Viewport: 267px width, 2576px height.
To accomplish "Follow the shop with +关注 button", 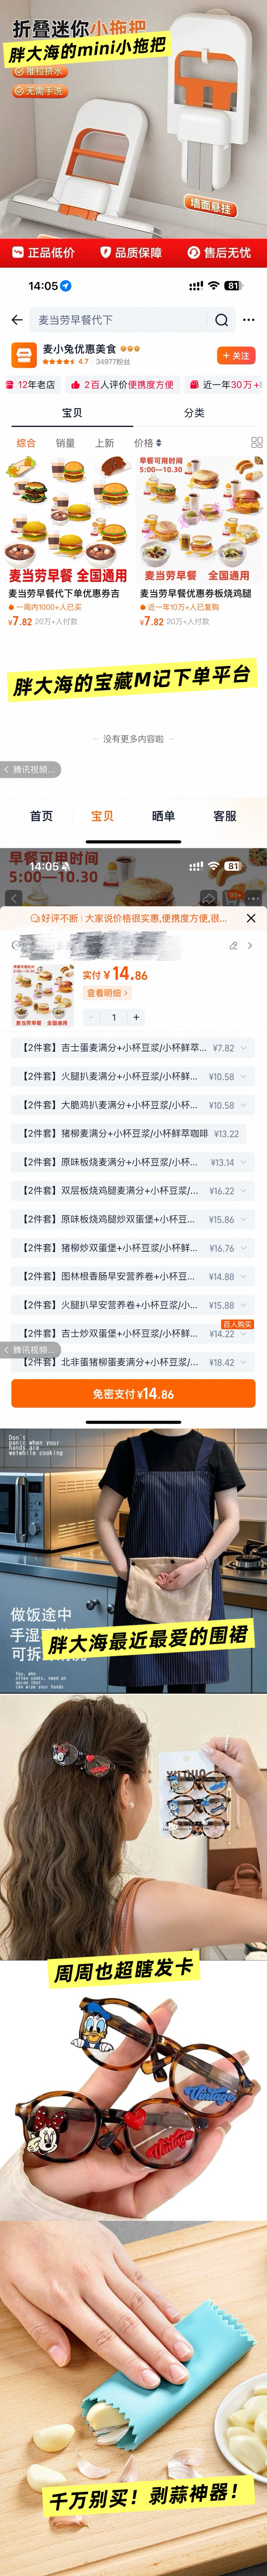I will coord(236,355).
